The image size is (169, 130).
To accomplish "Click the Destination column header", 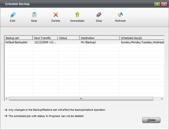I will [100, 38].
